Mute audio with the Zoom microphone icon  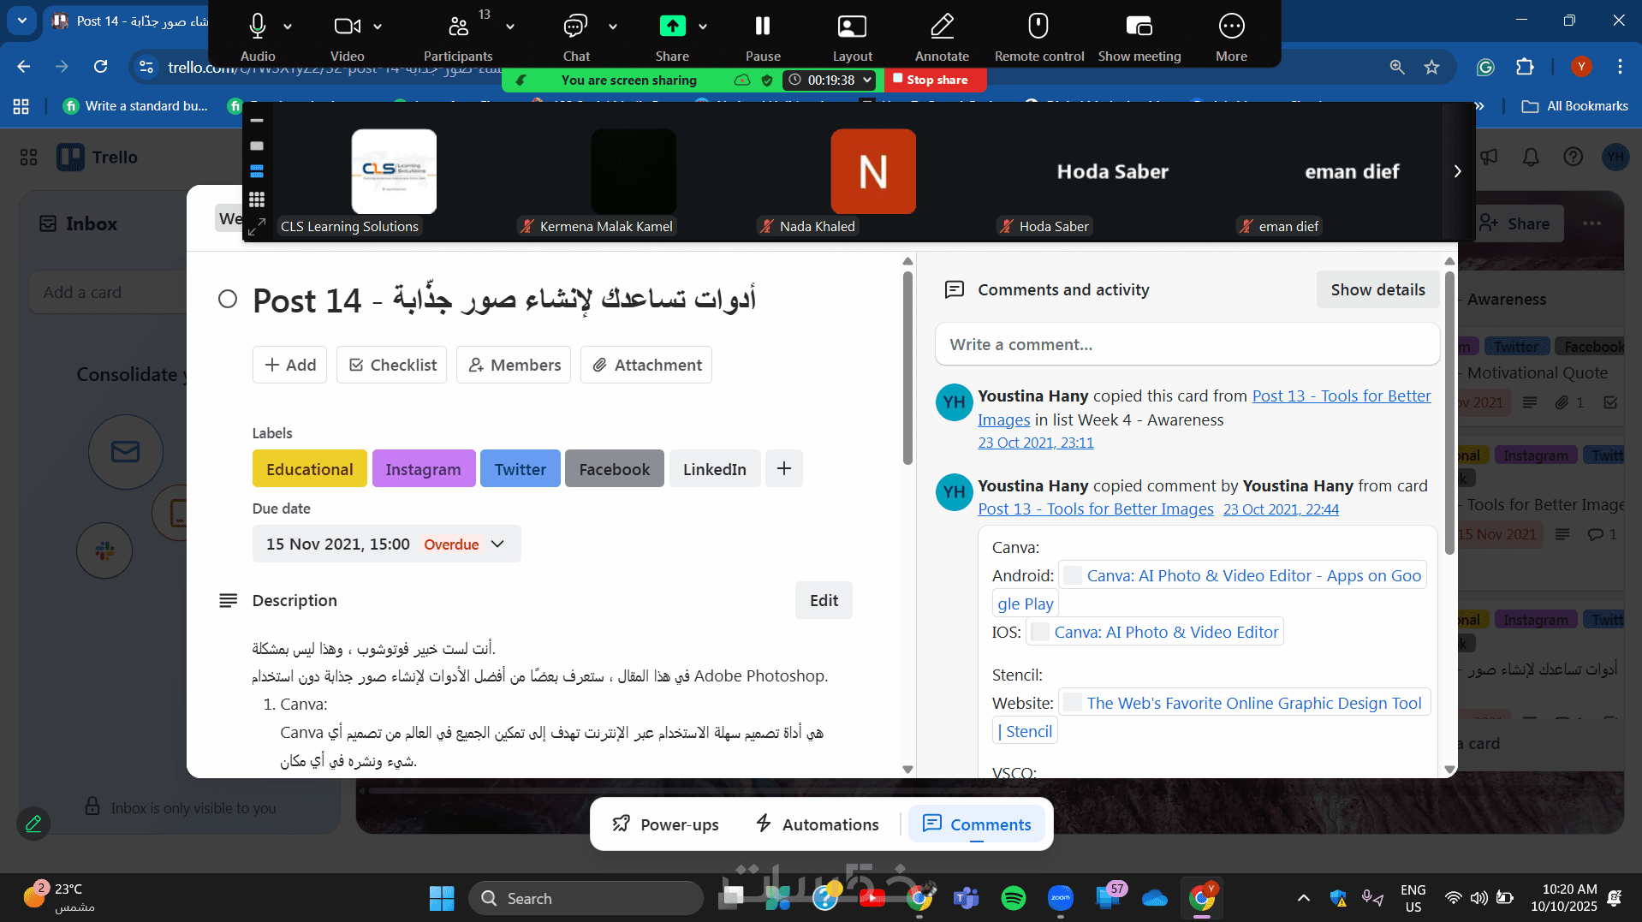[x=257, y=27]
